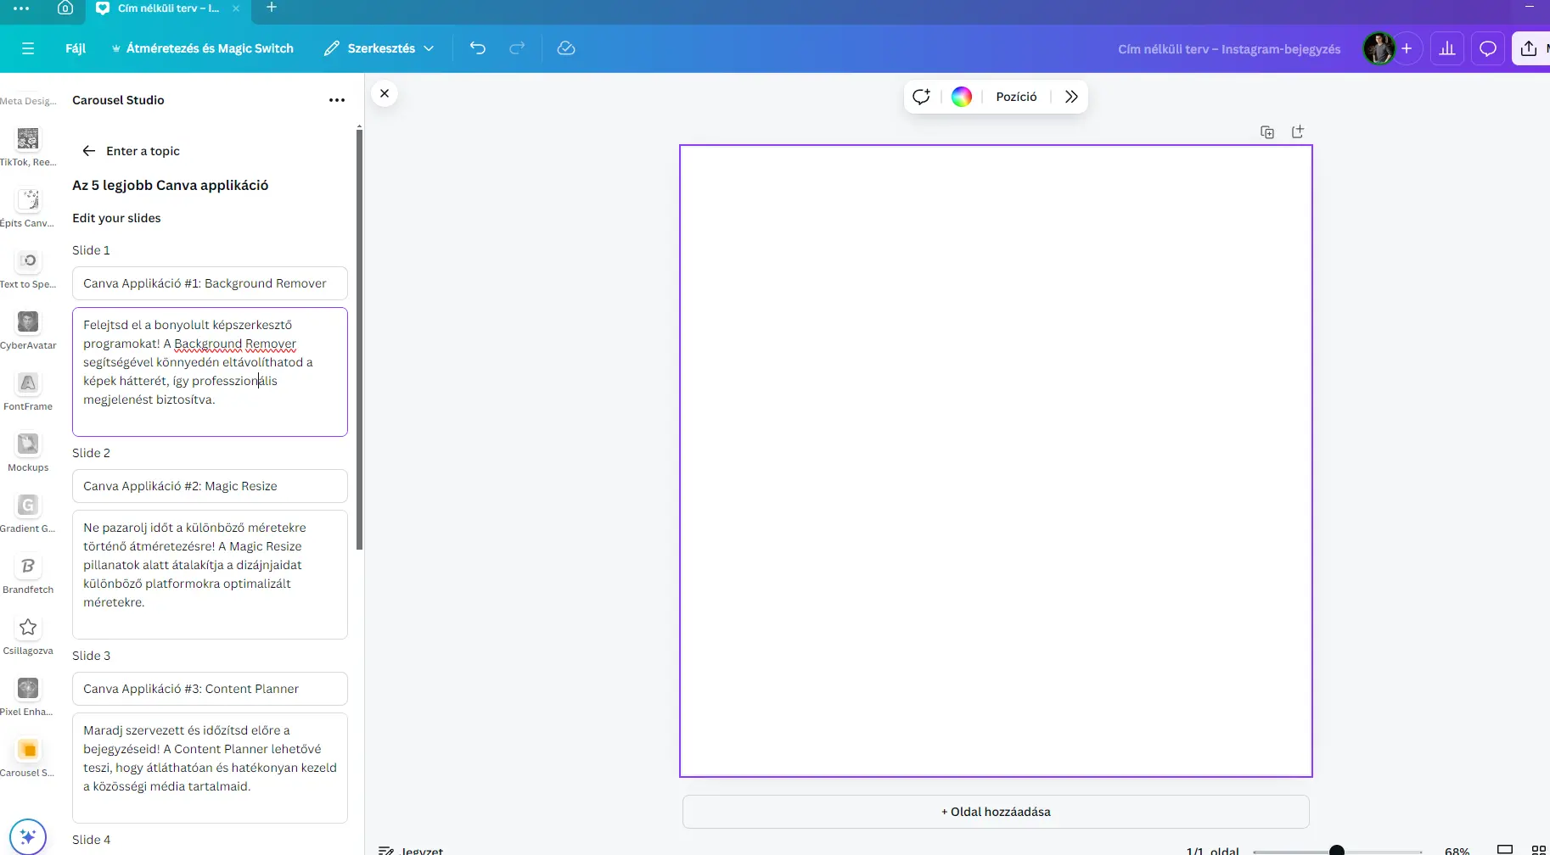Click the Slide 2 label
1550x855 pixels.
(x=91, y=453)
